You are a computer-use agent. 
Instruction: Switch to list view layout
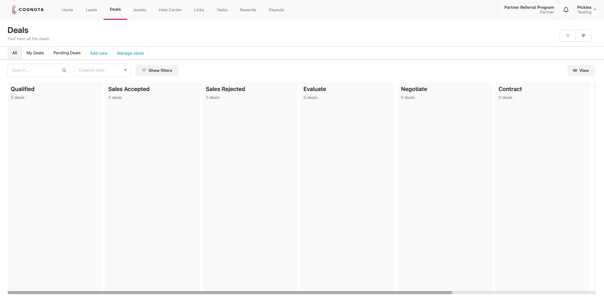[x=567, y=36]
